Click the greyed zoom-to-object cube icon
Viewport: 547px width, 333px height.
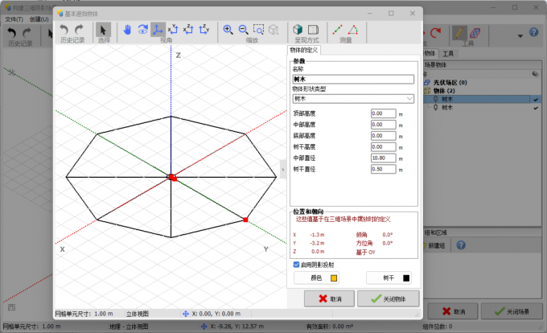(273, 30)
